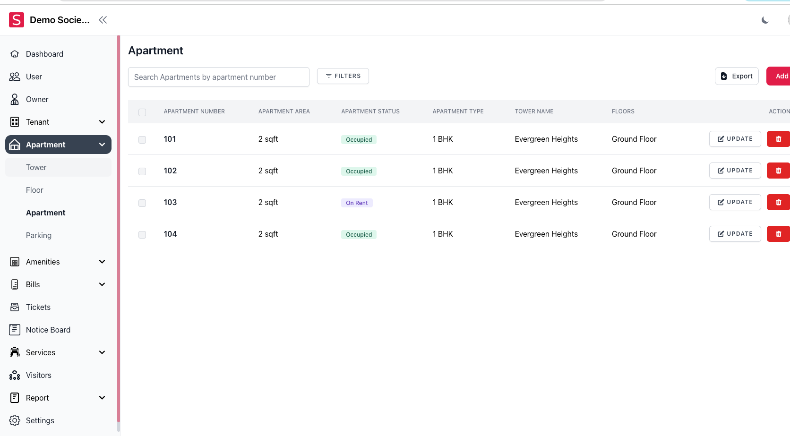Delete apartment 103 using trash icon

point(778,202)
